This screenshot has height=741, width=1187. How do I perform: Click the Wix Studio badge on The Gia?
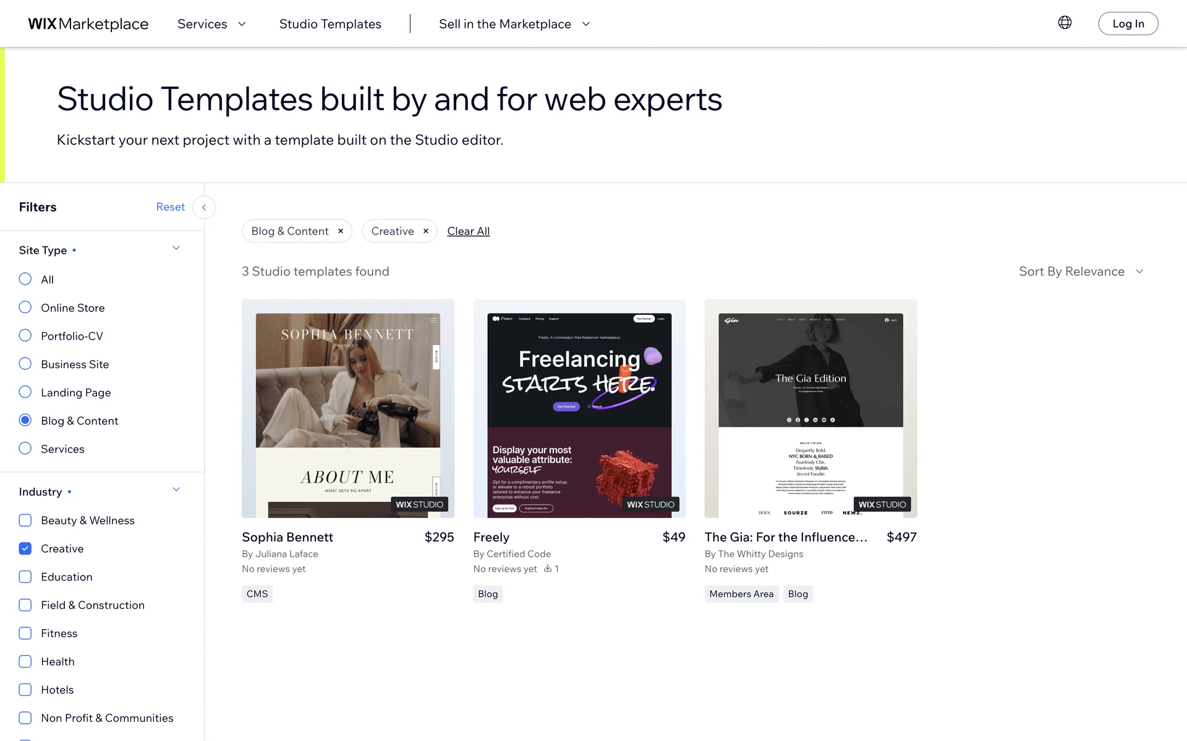(x=882, y=504)
